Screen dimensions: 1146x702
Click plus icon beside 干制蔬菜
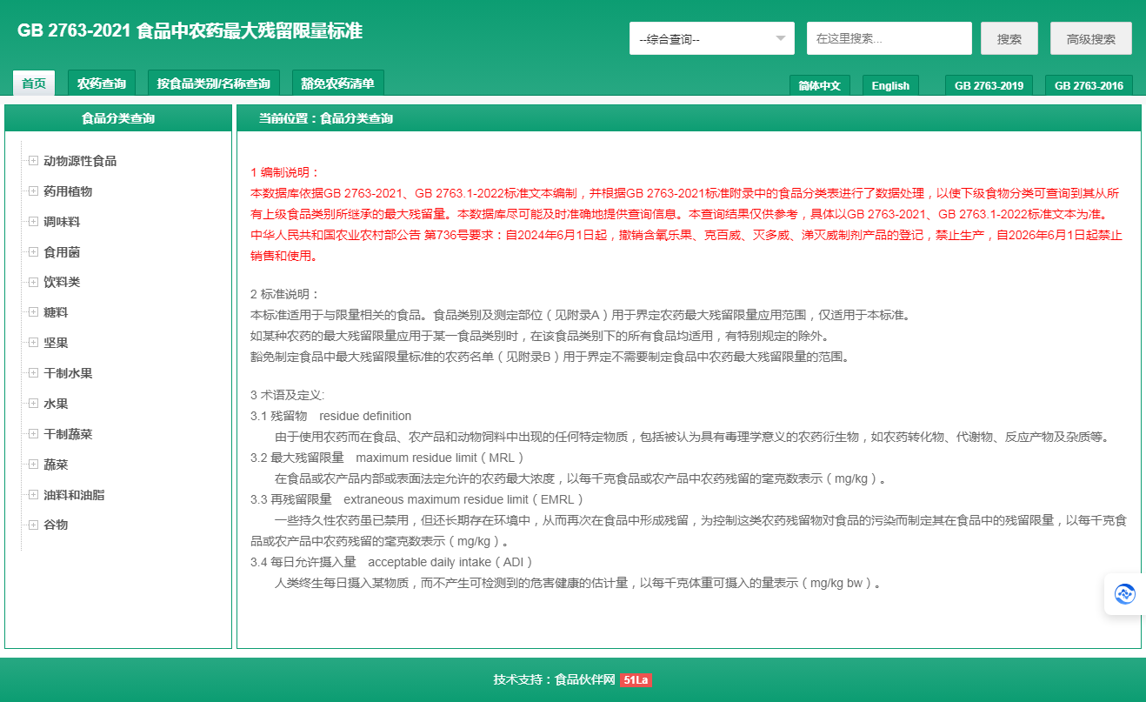33,434
